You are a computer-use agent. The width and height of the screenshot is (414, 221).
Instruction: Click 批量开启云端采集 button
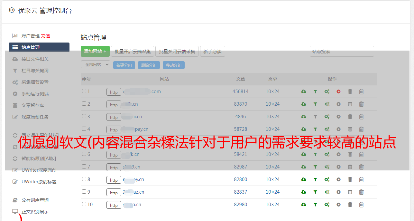point(133,51)
